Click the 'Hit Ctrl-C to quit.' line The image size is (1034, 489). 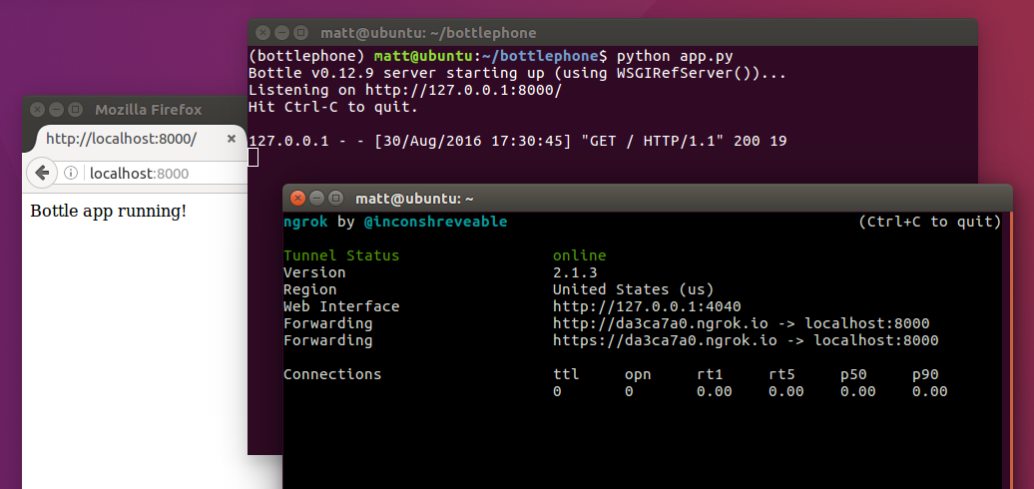[x=333, y=107]
